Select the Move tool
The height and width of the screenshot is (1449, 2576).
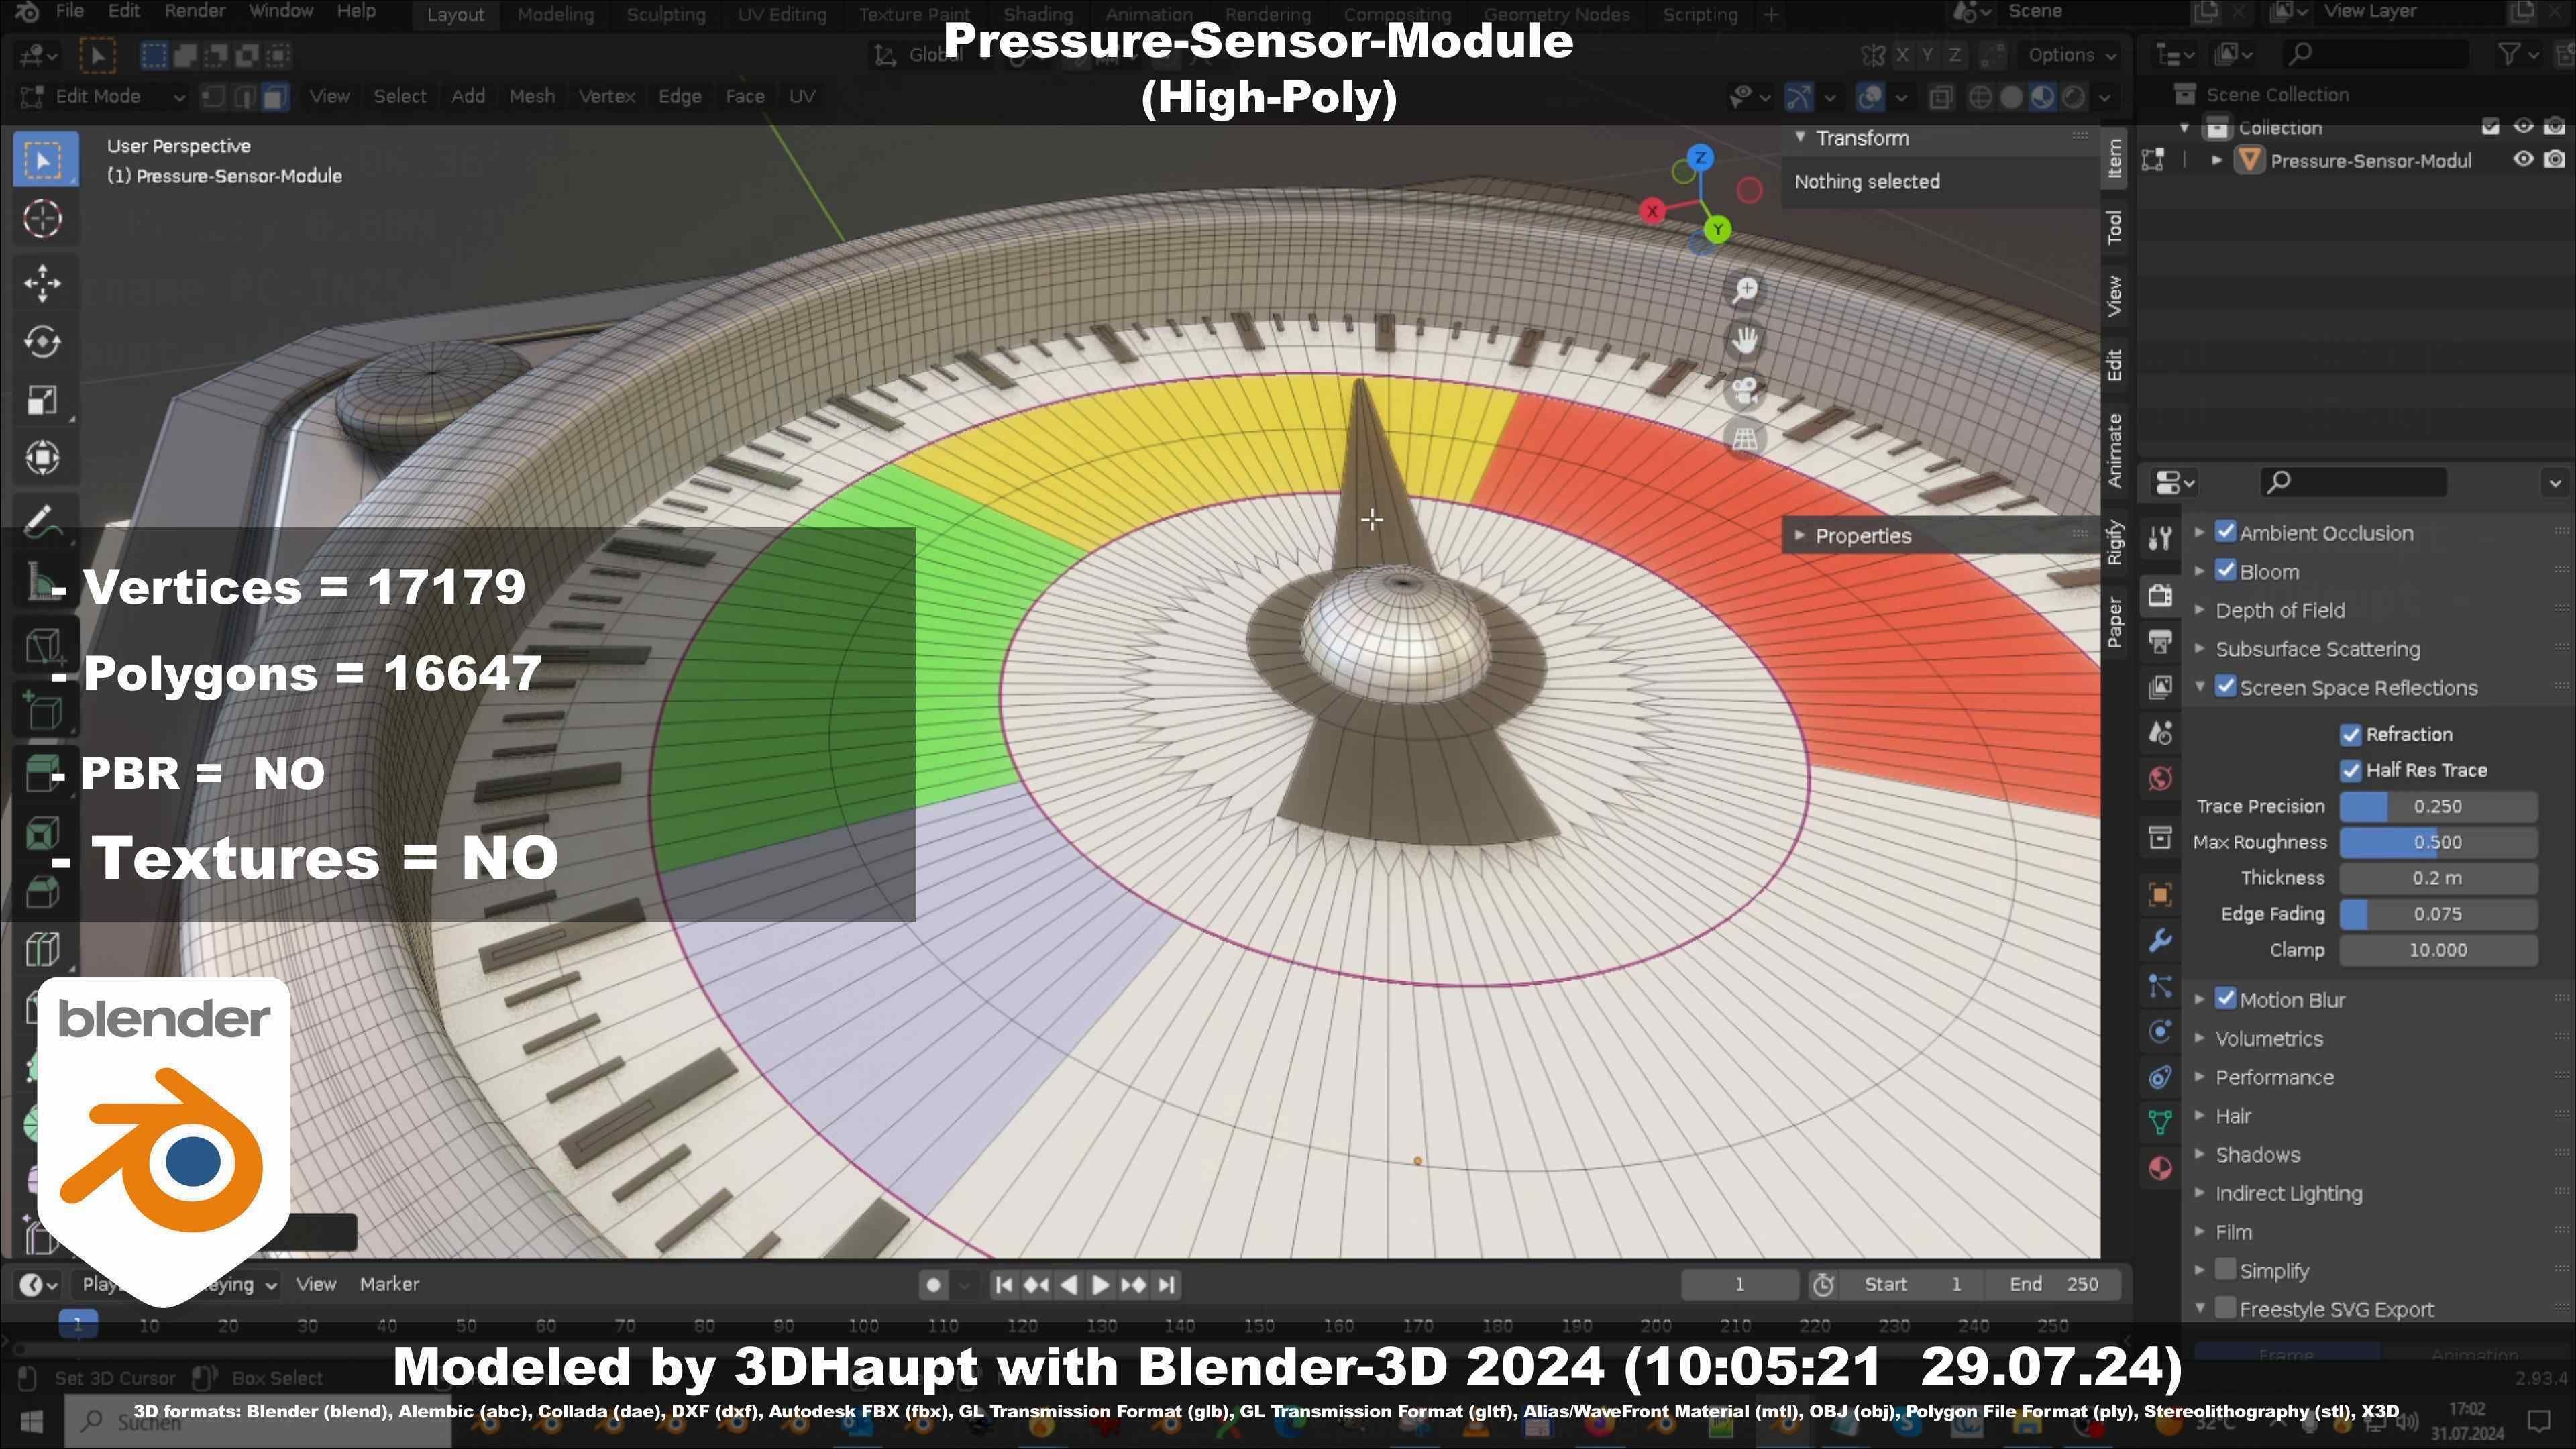pos(42,283)
